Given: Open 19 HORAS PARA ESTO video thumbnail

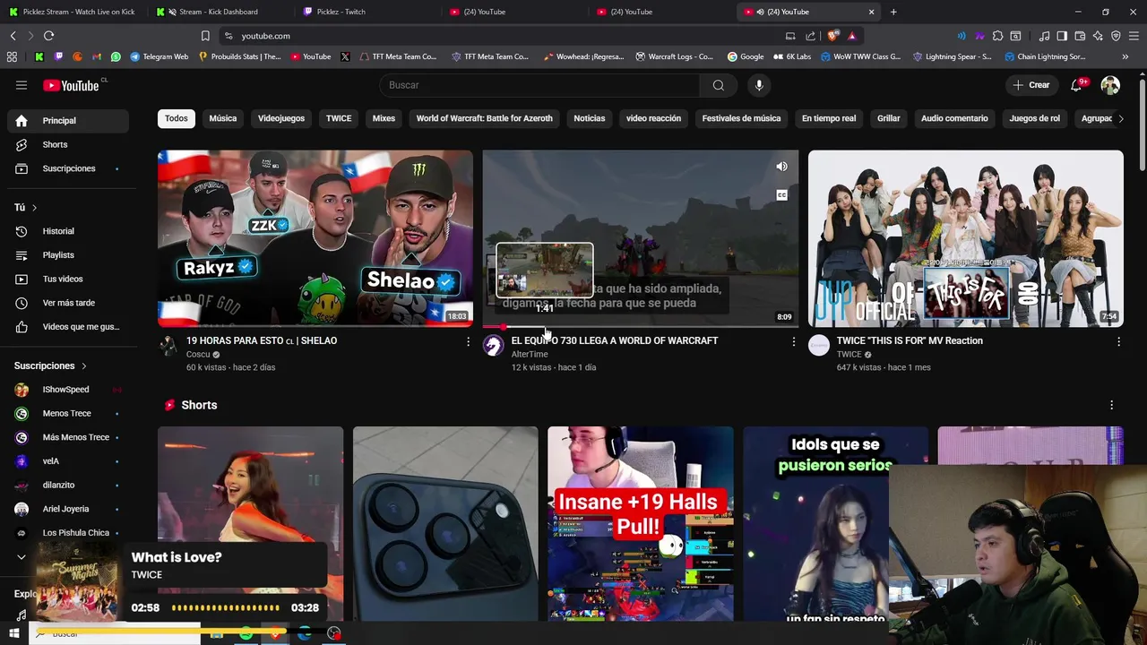Looking at the screenshot, I should (x=315, y=238).
